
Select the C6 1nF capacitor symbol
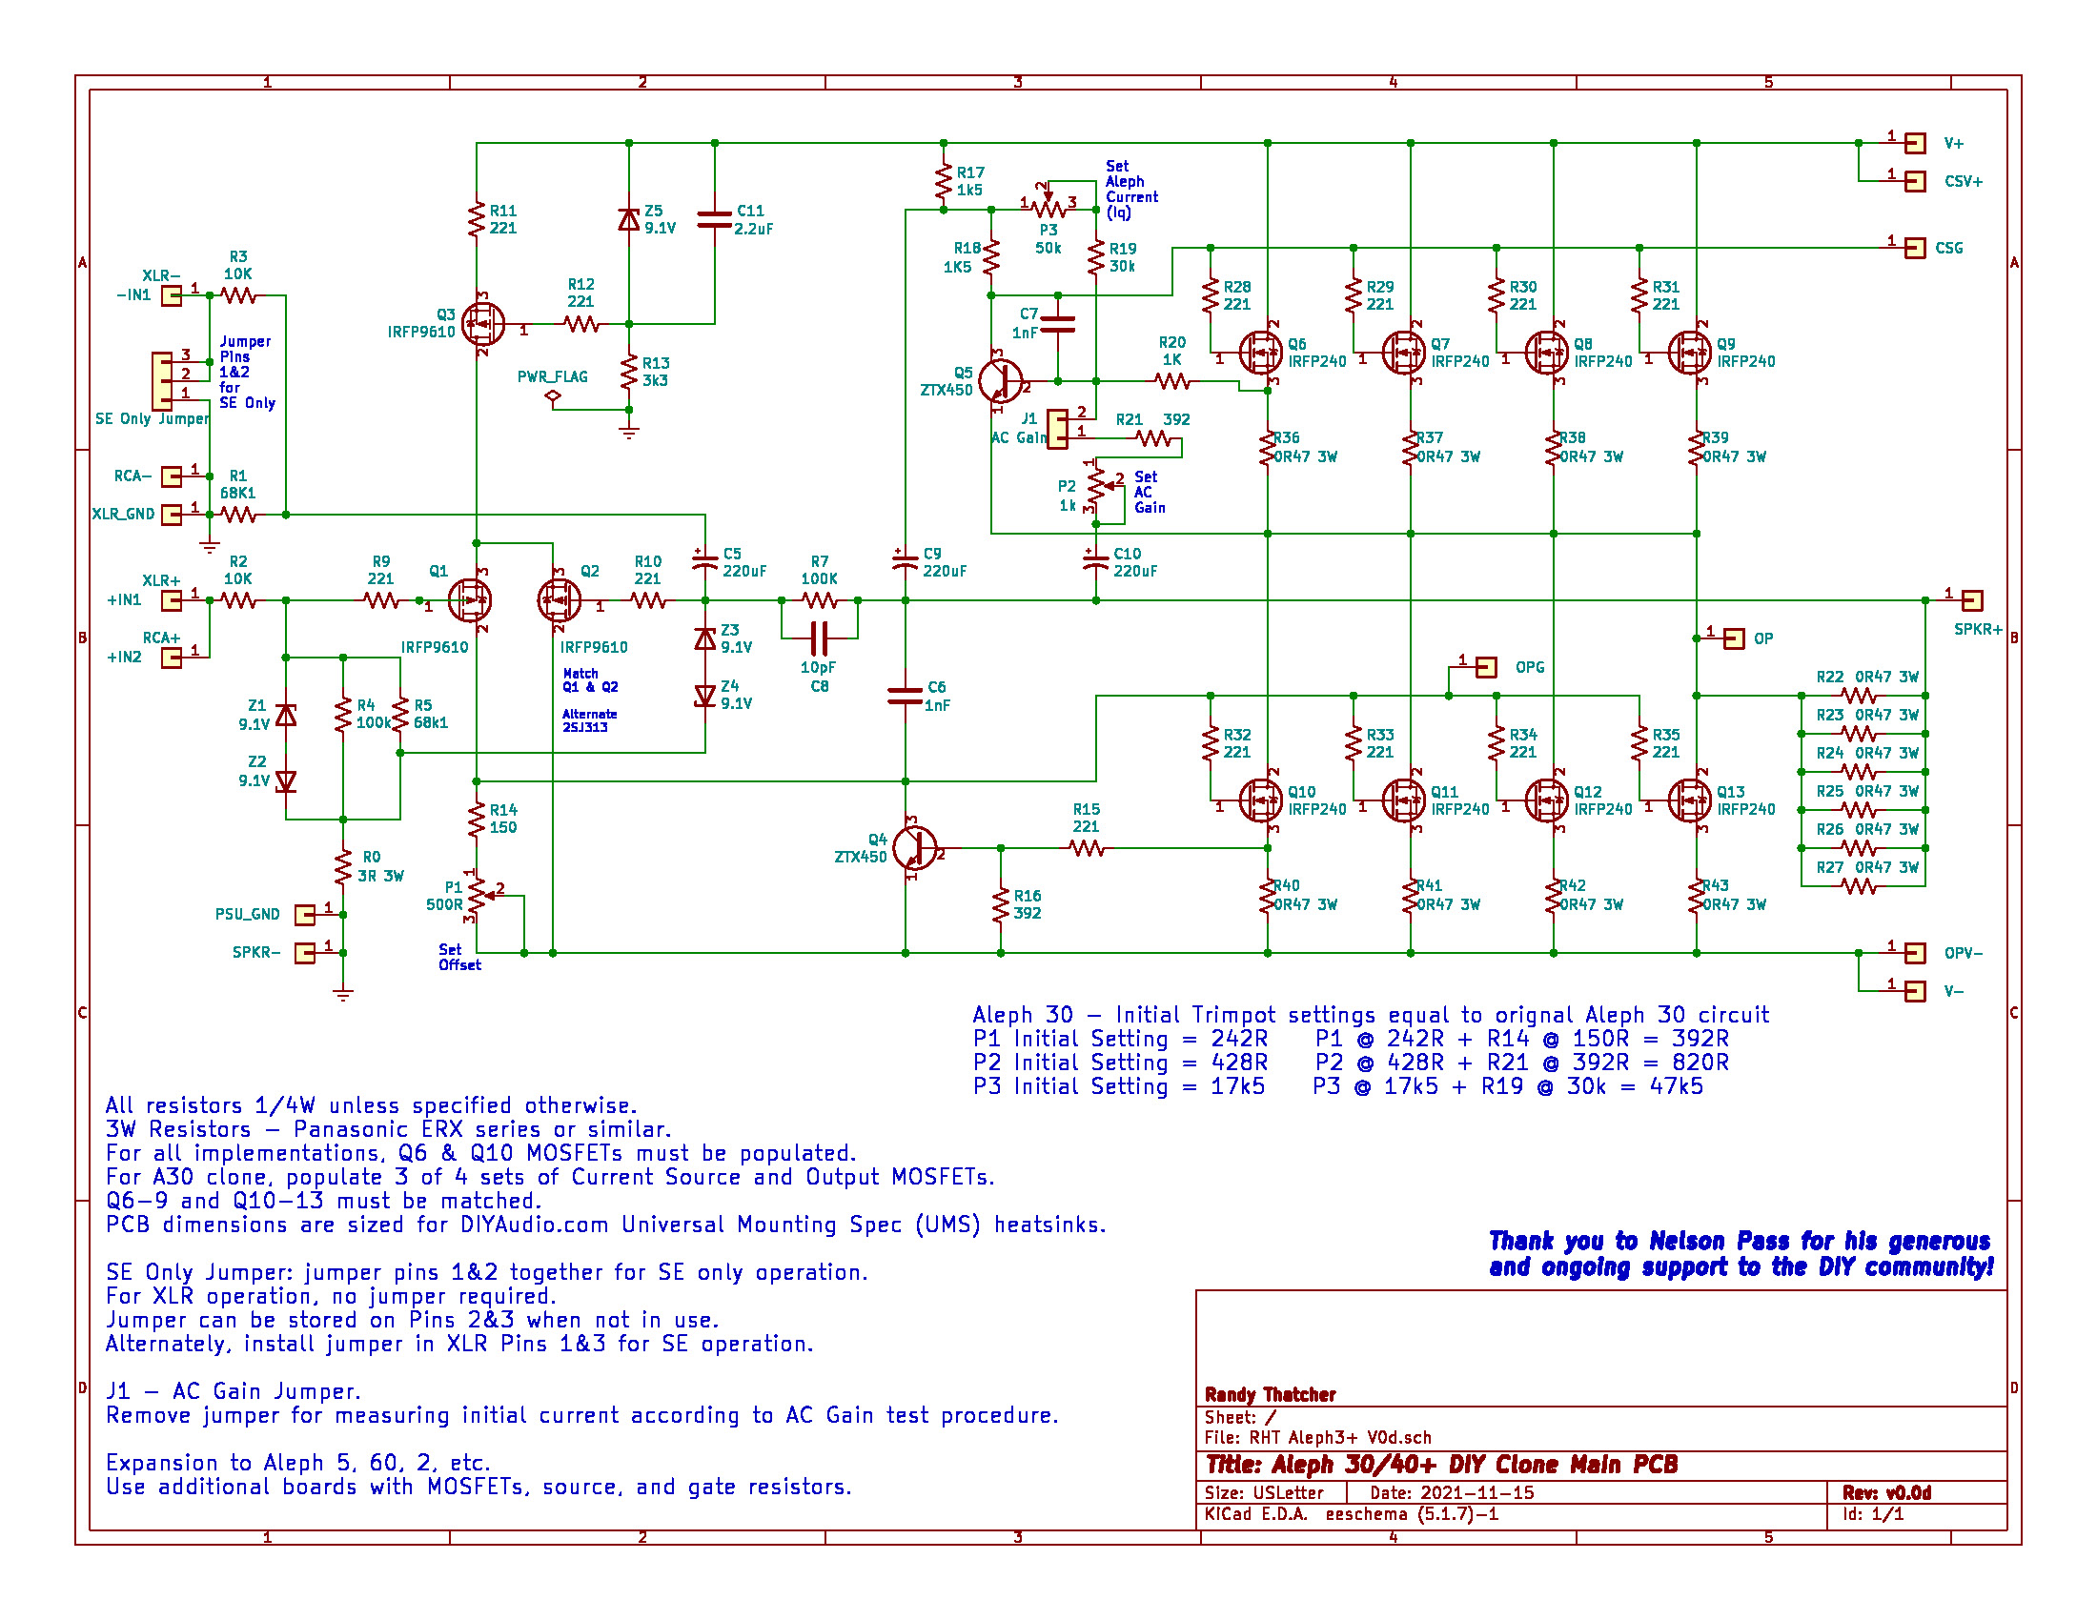tap(906, 696)
